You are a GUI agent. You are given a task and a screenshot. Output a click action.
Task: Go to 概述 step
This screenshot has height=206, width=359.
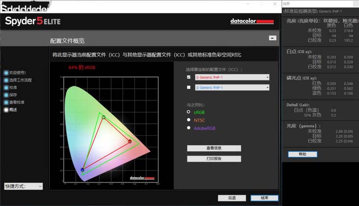13,110
